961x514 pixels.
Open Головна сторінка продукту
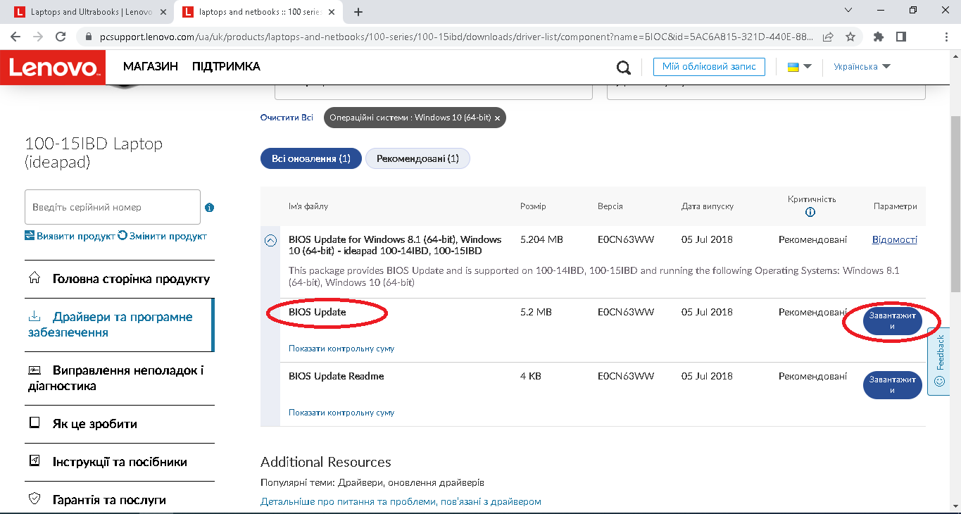[119, 279]
